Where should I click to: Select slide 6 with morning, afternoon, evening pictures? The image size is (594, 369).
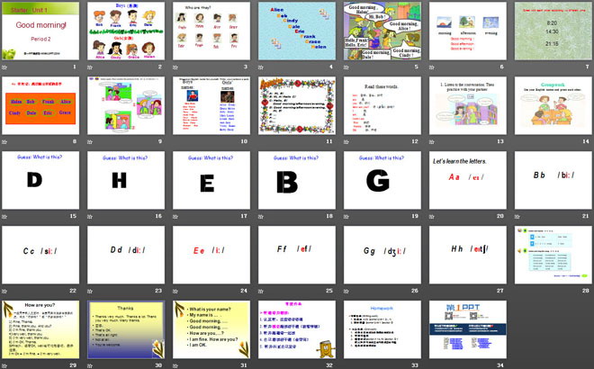[467, 31]
